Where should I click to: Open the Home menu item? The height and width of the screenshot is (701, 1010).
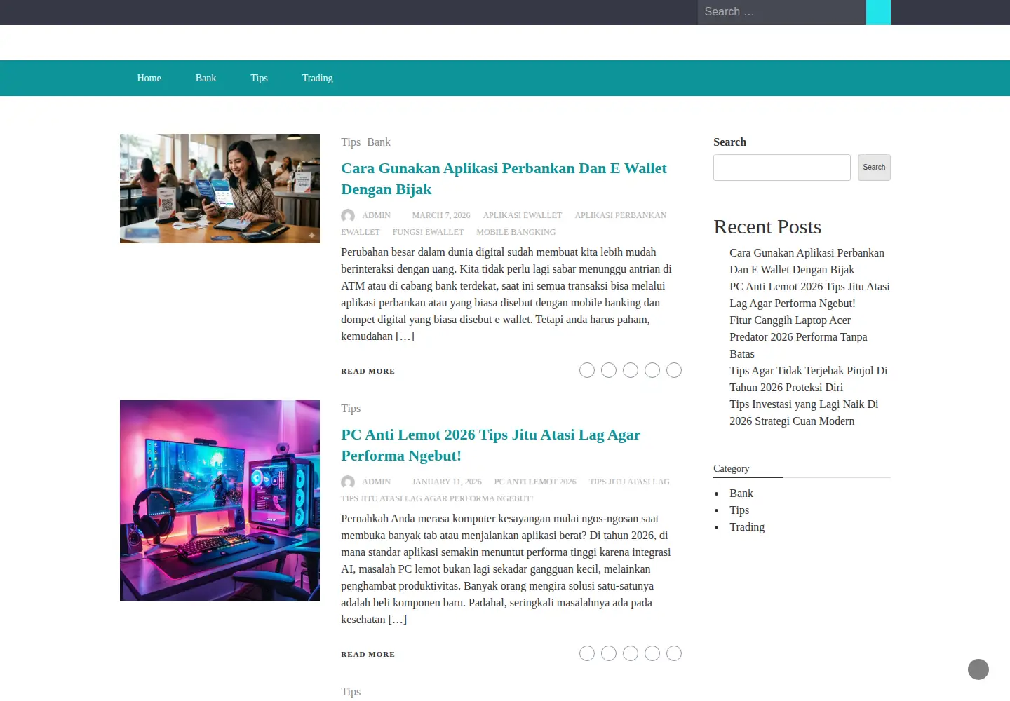click(x=149, y=78)
